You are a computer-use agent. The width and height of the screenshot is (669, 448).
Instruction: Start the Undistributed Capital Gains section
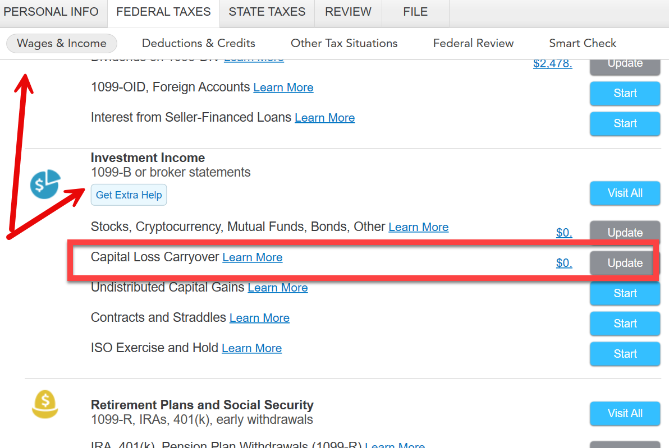coord(625,293)
